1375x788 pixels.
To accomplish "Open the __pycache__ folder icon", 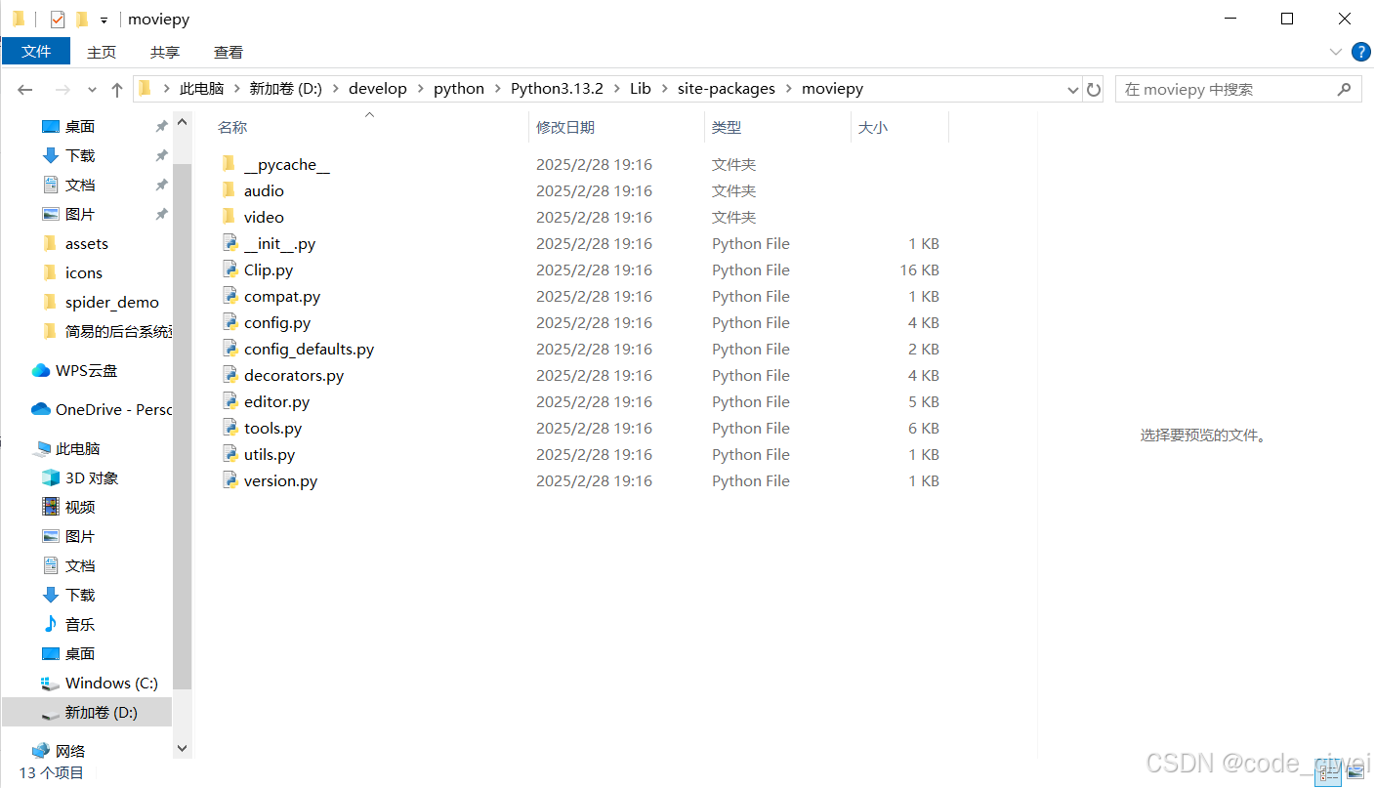I will click(229, 164).
